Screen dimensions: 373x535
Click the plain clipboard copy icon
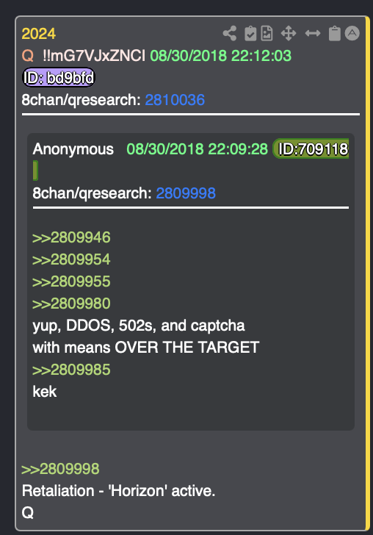(x=335, y=34)
